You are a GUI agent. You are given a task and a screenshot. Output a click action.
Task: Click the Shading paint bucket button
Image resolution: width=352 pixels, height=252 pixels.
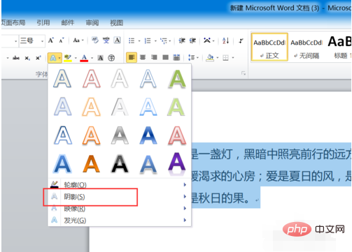tap(210, 57)
